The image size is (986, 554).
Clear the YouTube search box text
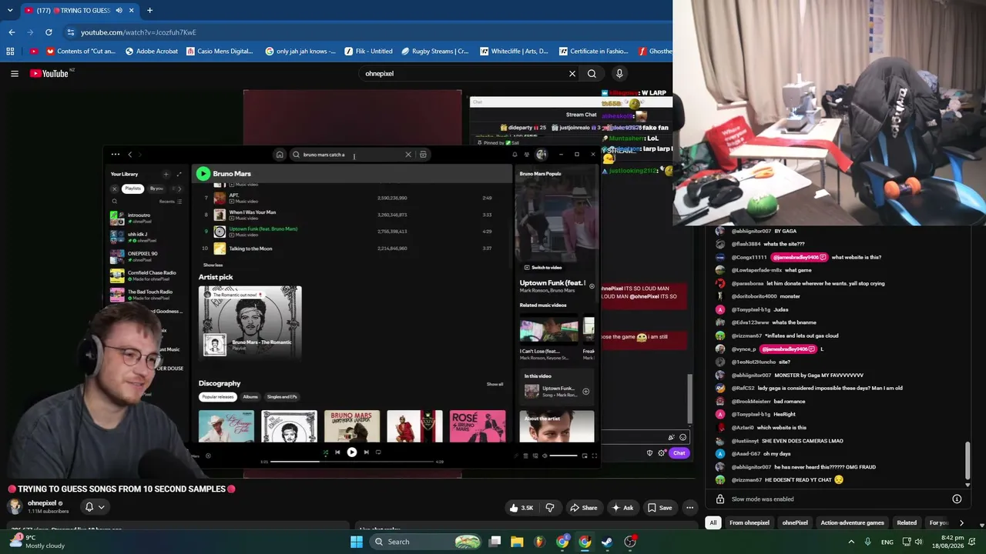(x=572, y=74)
